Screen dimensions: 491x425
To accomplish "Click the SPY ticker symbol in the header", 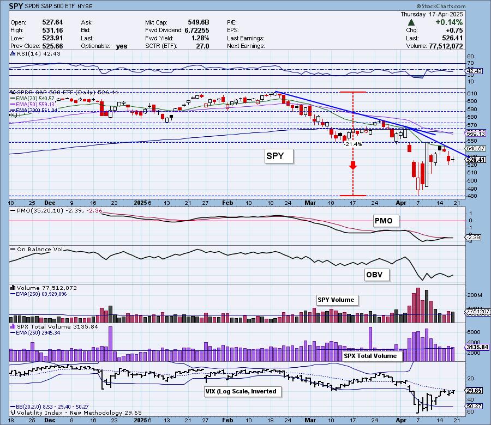I will (x=15, y=6).
